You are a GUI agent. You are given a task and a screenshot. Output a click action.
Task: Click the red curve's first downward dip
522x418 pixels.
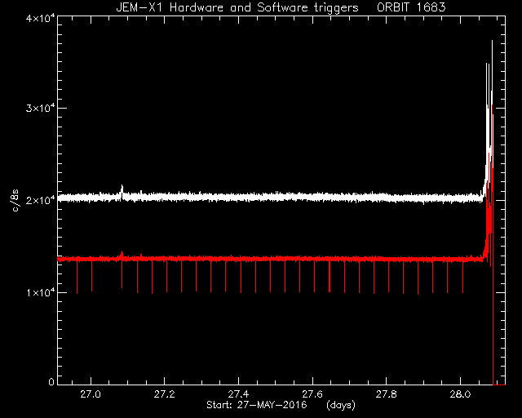[x=77, y=278]
